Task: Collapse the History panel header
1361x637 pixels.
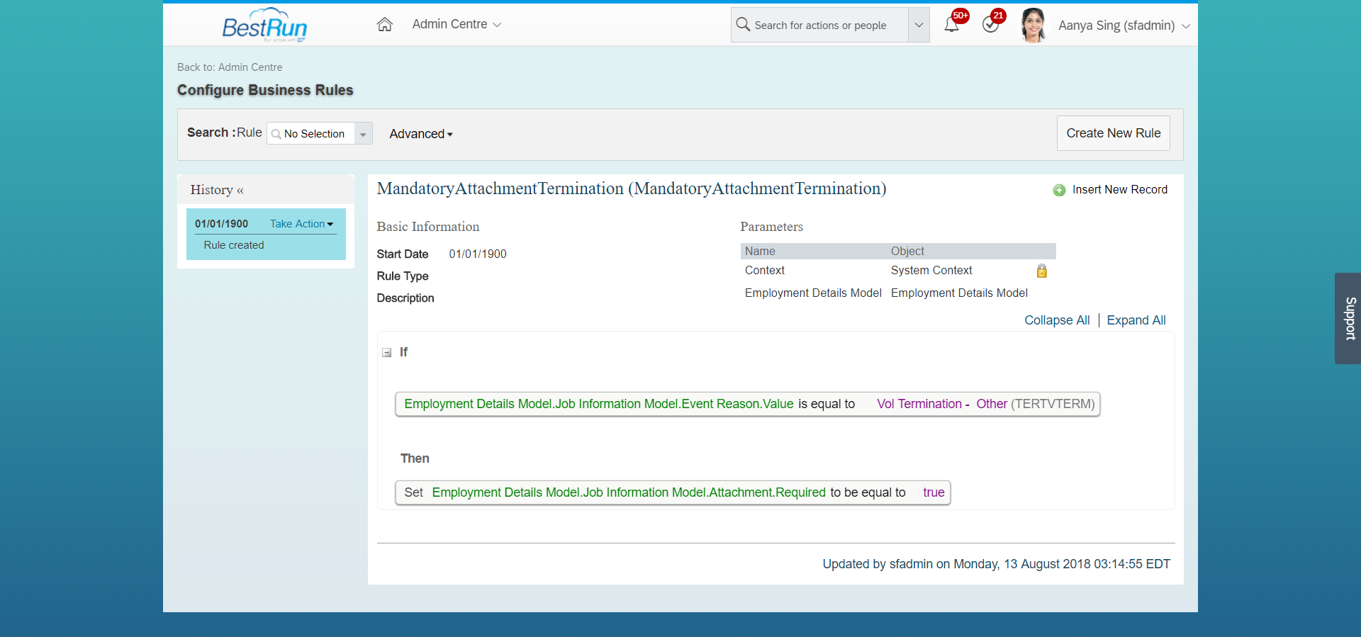Action: tap(217, 190)
